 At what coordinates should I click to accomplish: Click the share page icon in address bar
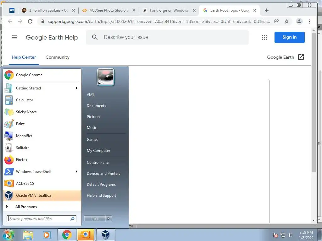[x=277, y=21]
